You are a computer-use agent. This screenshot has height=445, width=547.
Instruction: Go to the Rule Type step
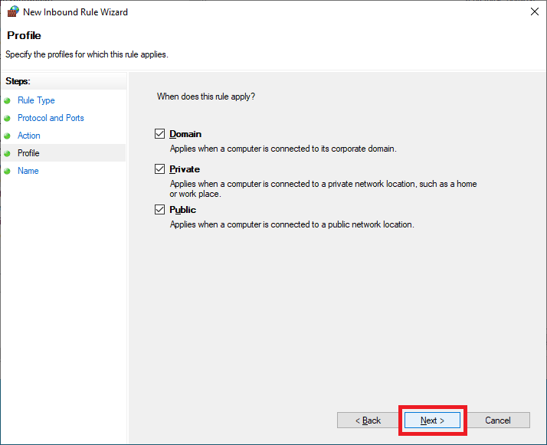[36, 100]
